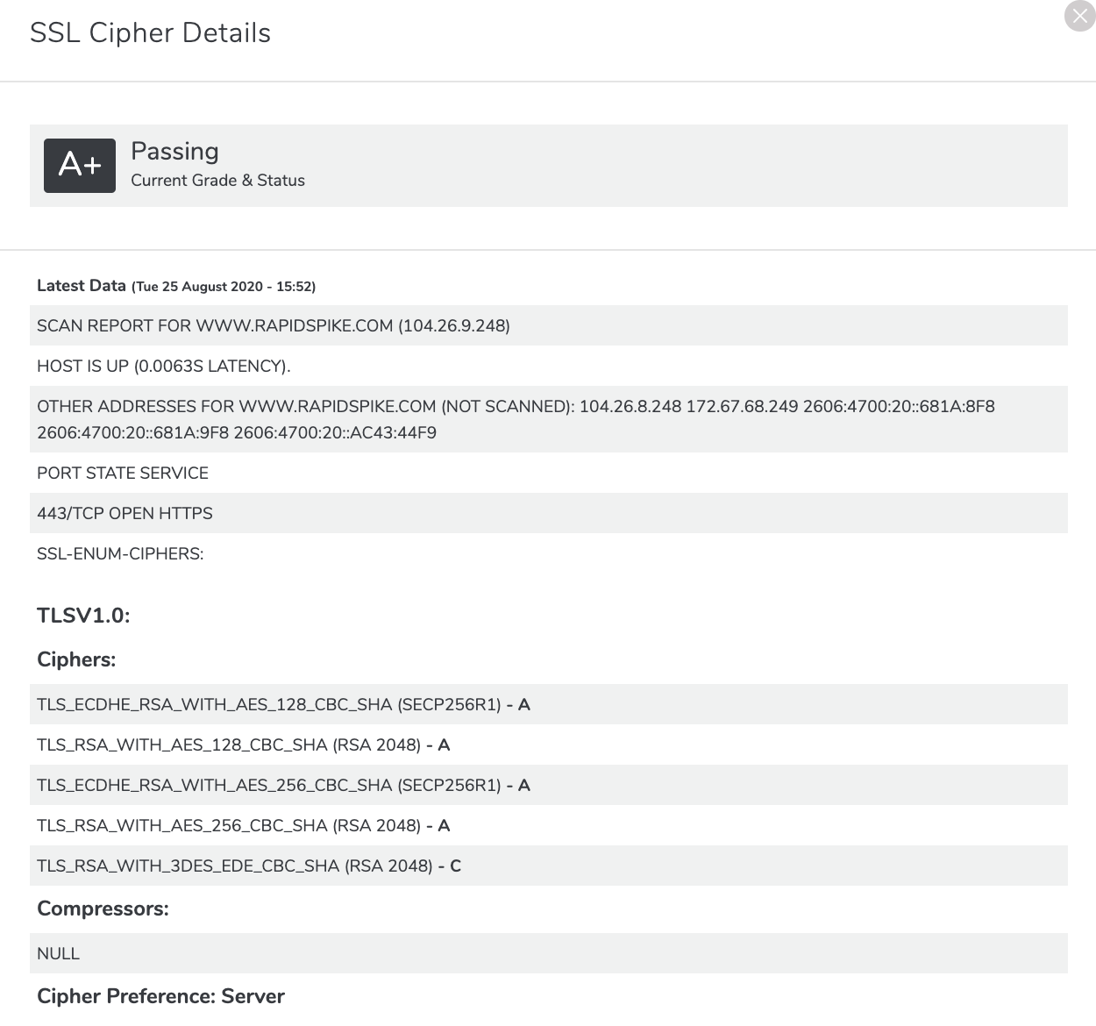Select the ECDHE AES_256_CBC_SHA cipher row

(x=549, y=785)
